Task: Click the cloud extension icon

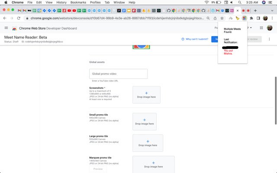Action: click(x=231, y=18)
